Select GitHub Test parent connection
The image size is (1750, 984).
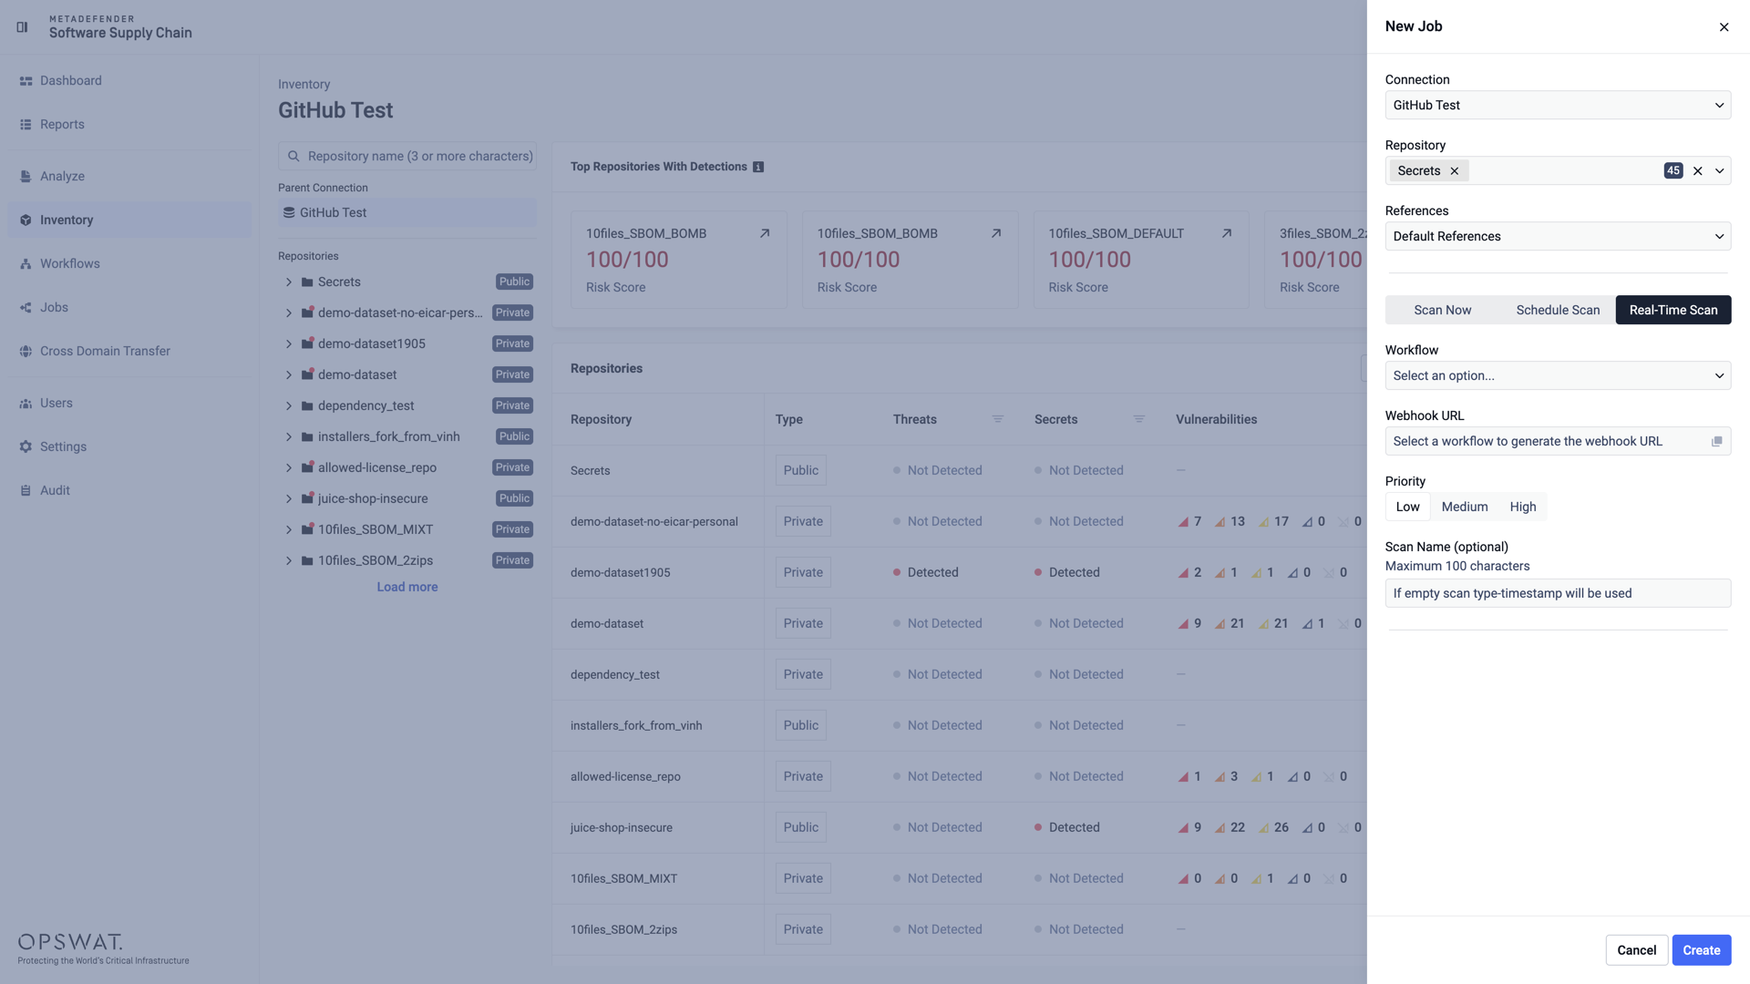[x=407, y=212]
